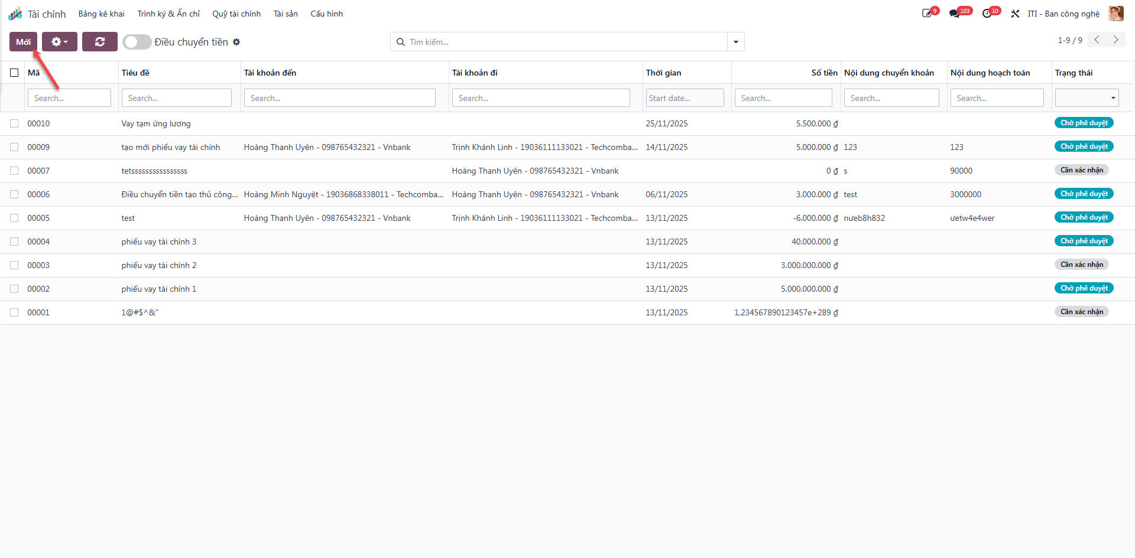Select the checkbox for row 00007
This screenshot has width=1135, height=558.
[14, 171]
